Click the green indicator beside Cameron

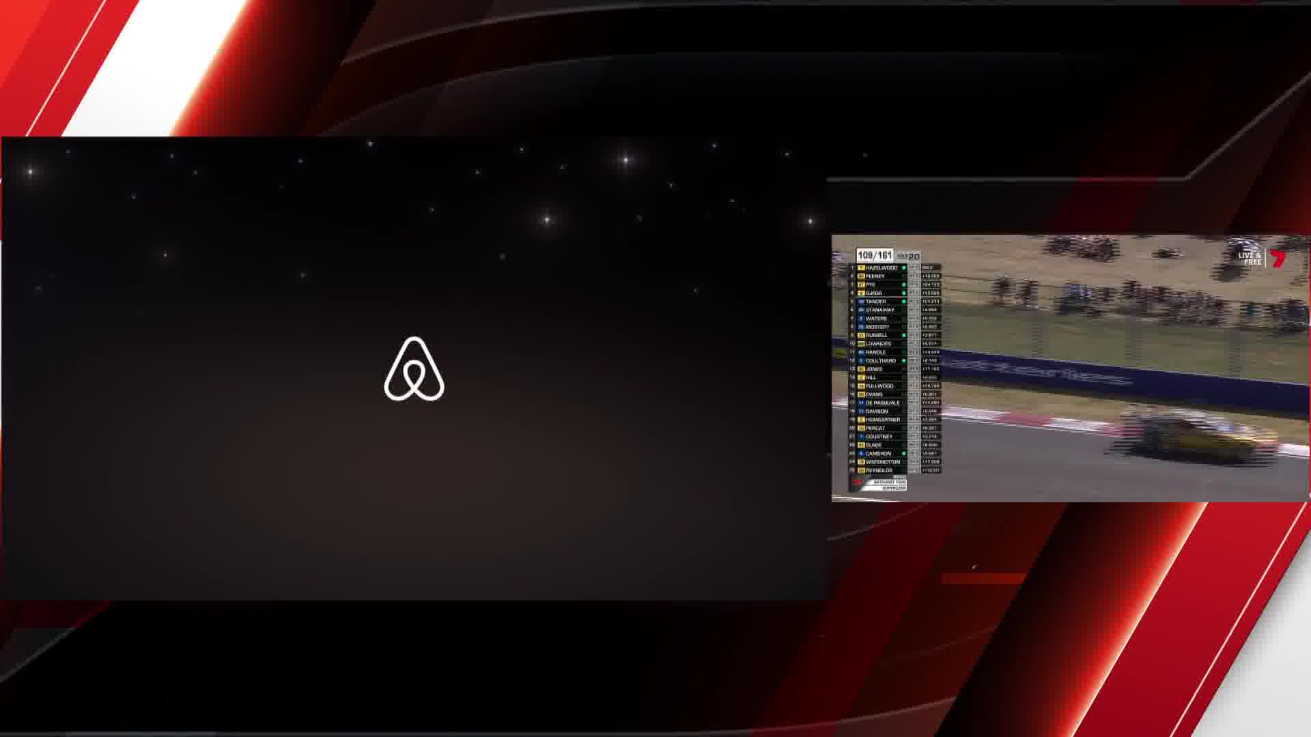(x=904, y=453)
